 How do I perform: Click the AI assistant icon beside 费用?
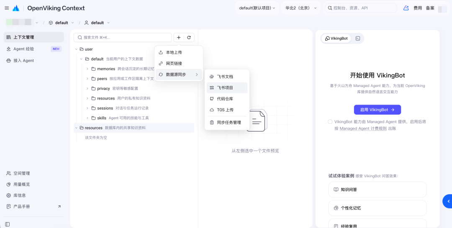click(406, 8)
